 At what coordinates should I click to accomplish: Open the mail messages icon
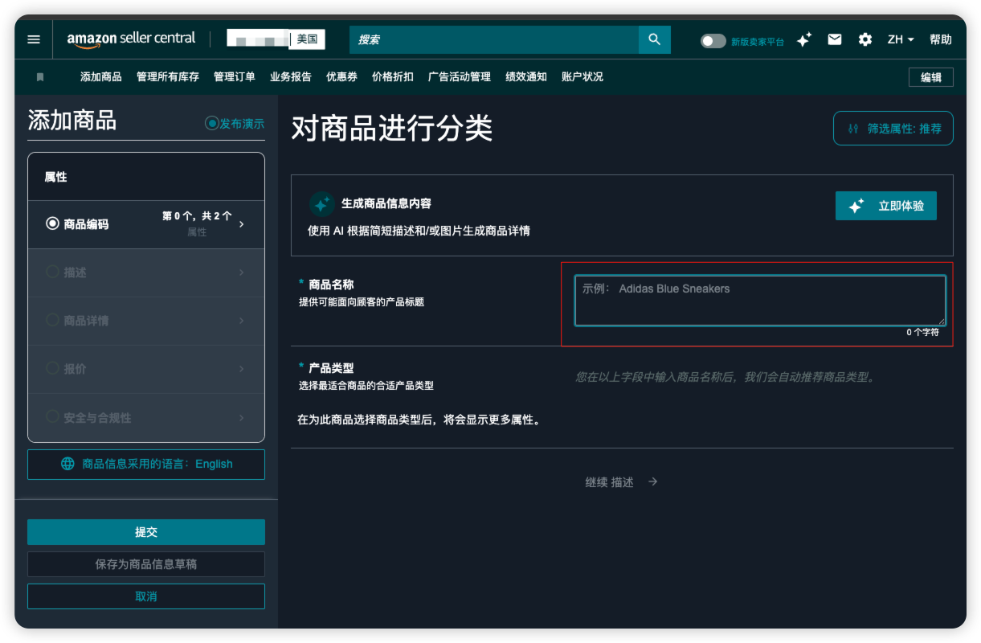[x=835, y=39]
